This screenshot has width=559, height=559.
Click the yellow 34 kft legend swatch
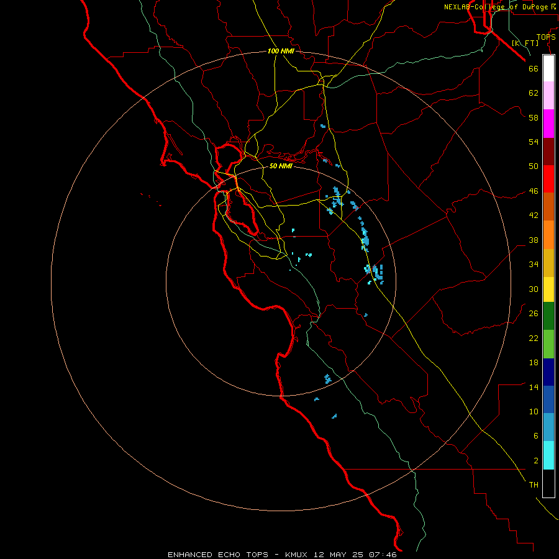548,290
